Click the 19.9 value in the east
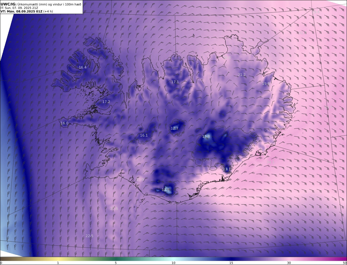 tap(266, 83)
